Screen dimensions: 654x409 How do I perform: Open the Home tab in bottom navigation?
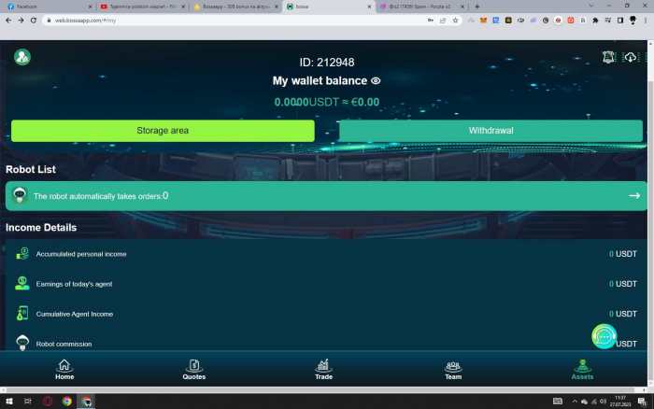point(64,369)
